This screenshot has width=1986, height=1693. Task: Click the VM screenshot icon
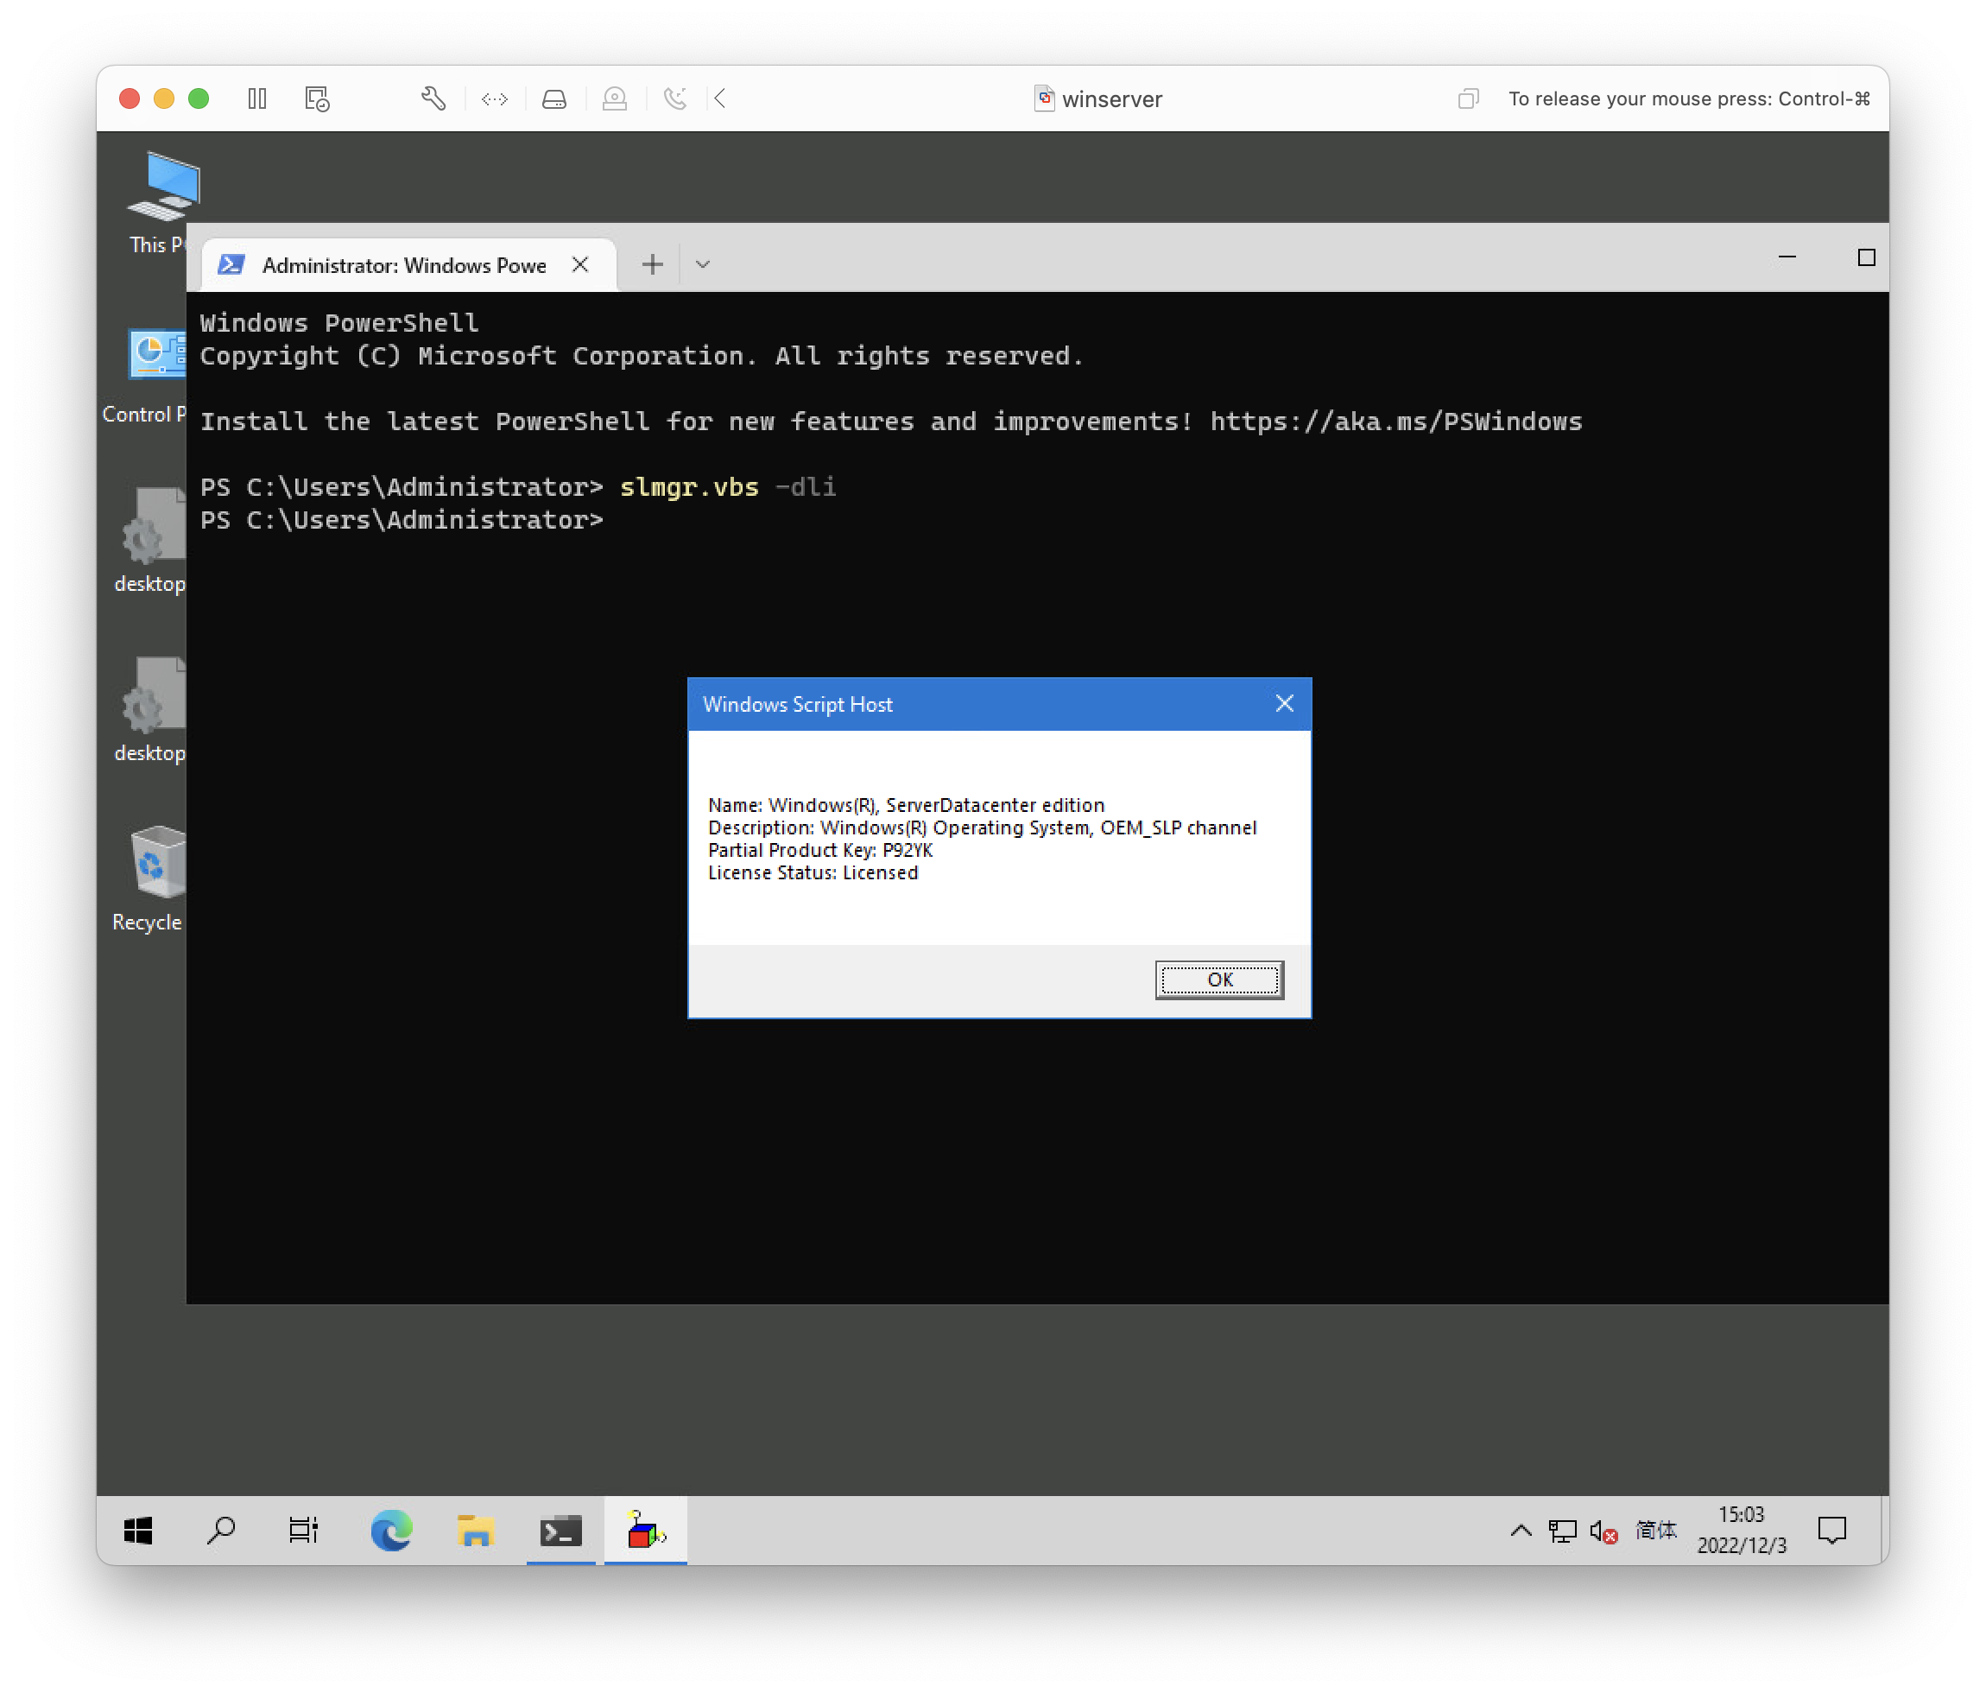point(316,98)
